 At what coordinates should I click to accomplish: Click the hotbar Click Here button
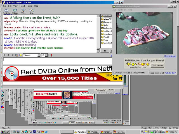(157, 66)
